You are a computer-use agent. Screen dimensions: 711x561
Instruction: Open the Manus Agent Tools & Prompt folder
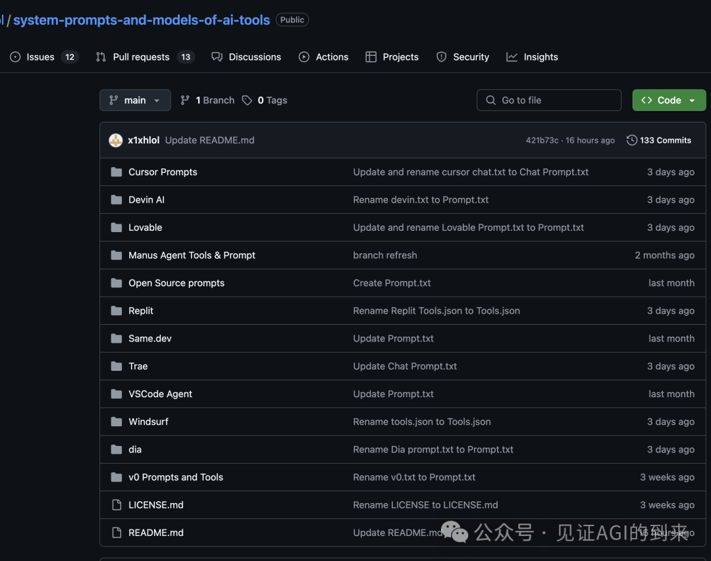[x=192, y=255]
